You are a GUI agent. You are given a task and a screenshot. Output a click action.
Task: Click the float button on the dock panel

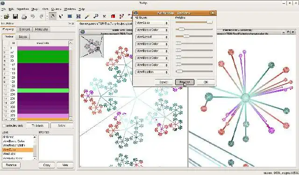point(69,24)
